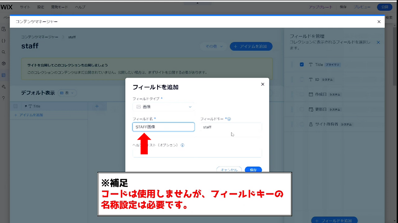Click the staff breadcrumb text
398x223 pixels.
pos(72,37)
